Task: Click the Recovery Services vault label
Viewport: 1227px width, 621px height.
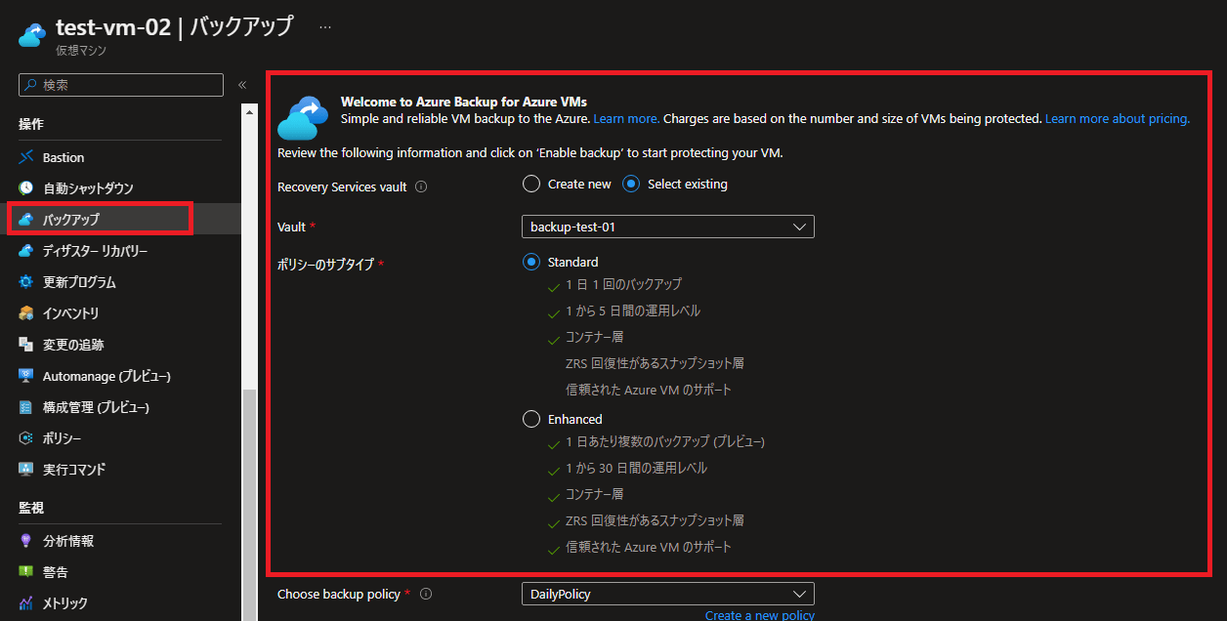Action: (342, 186)
